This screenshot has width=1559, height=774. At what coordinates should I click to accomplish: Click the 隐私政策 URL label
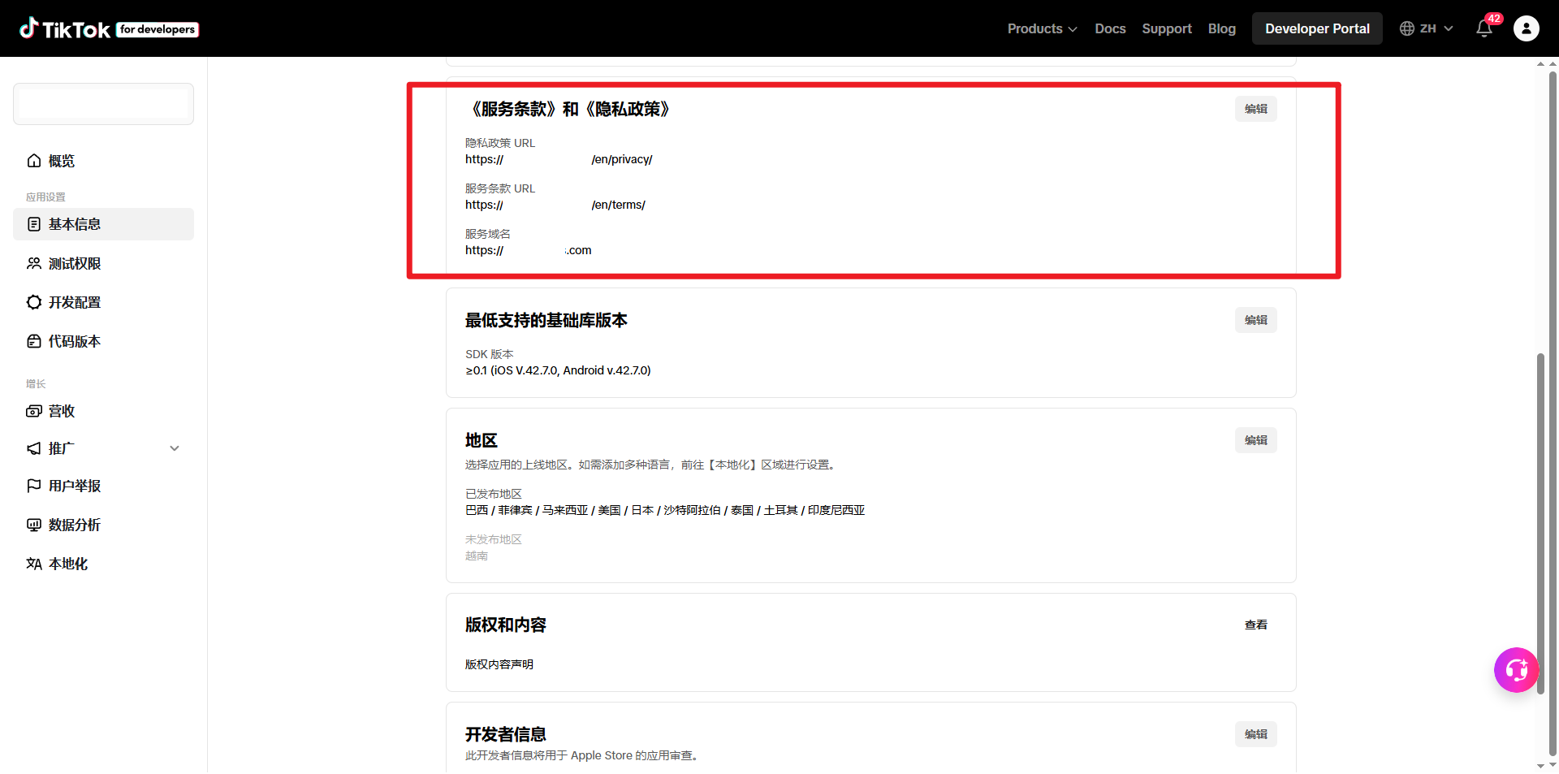(500, 143)
